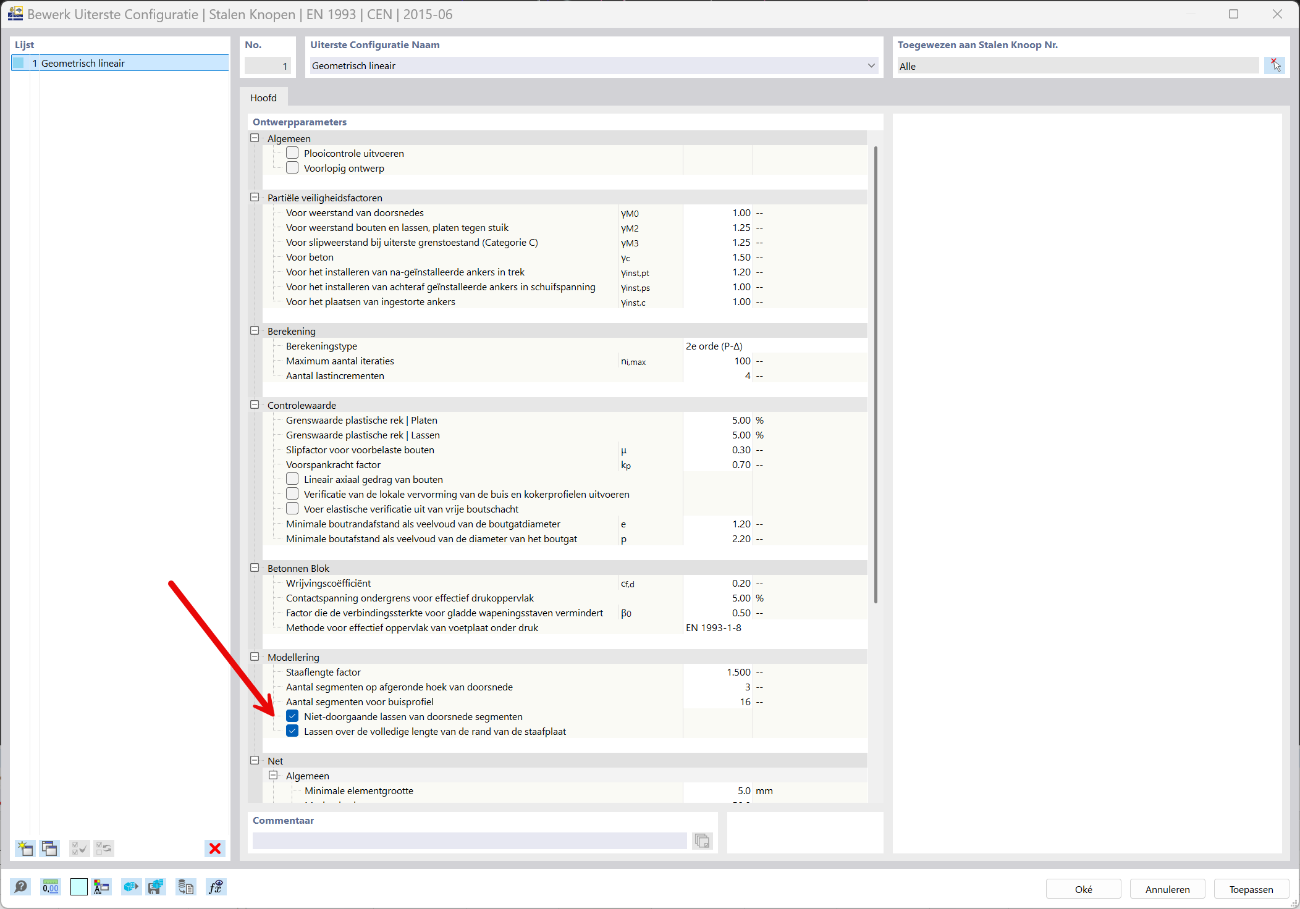Enable Plooicontrole uitvoeren checkbox
The width and height of the screenshot is (1300, 909).
[292, 153]
